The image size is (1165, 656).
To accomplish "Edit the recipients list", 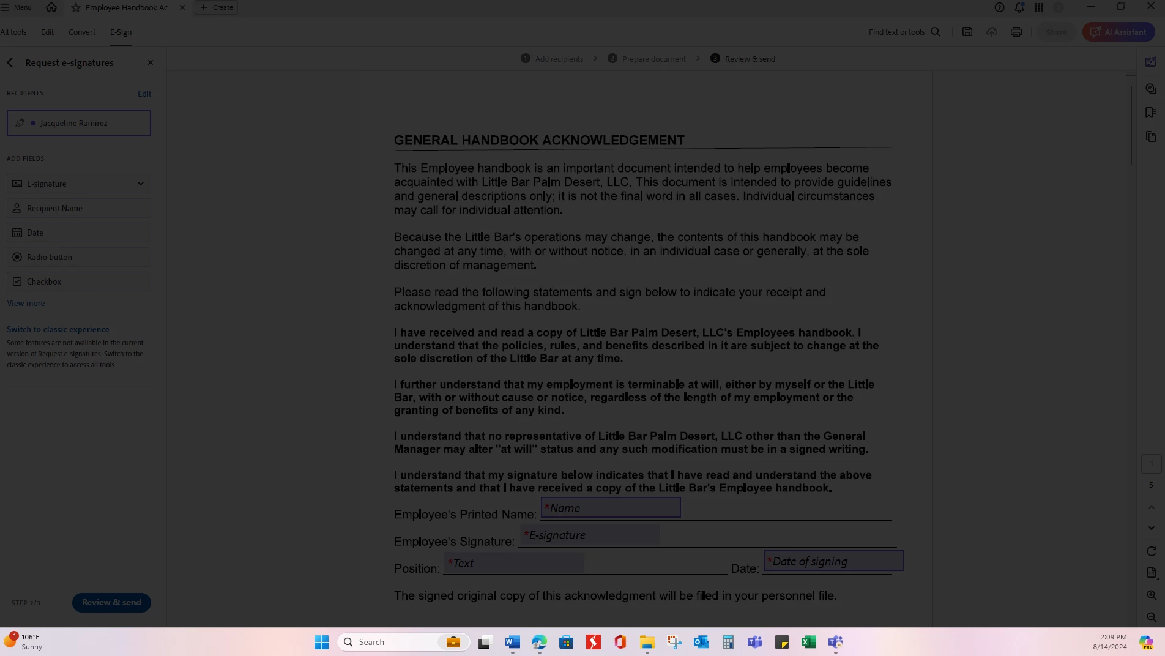I will click(x=144, y=94).
